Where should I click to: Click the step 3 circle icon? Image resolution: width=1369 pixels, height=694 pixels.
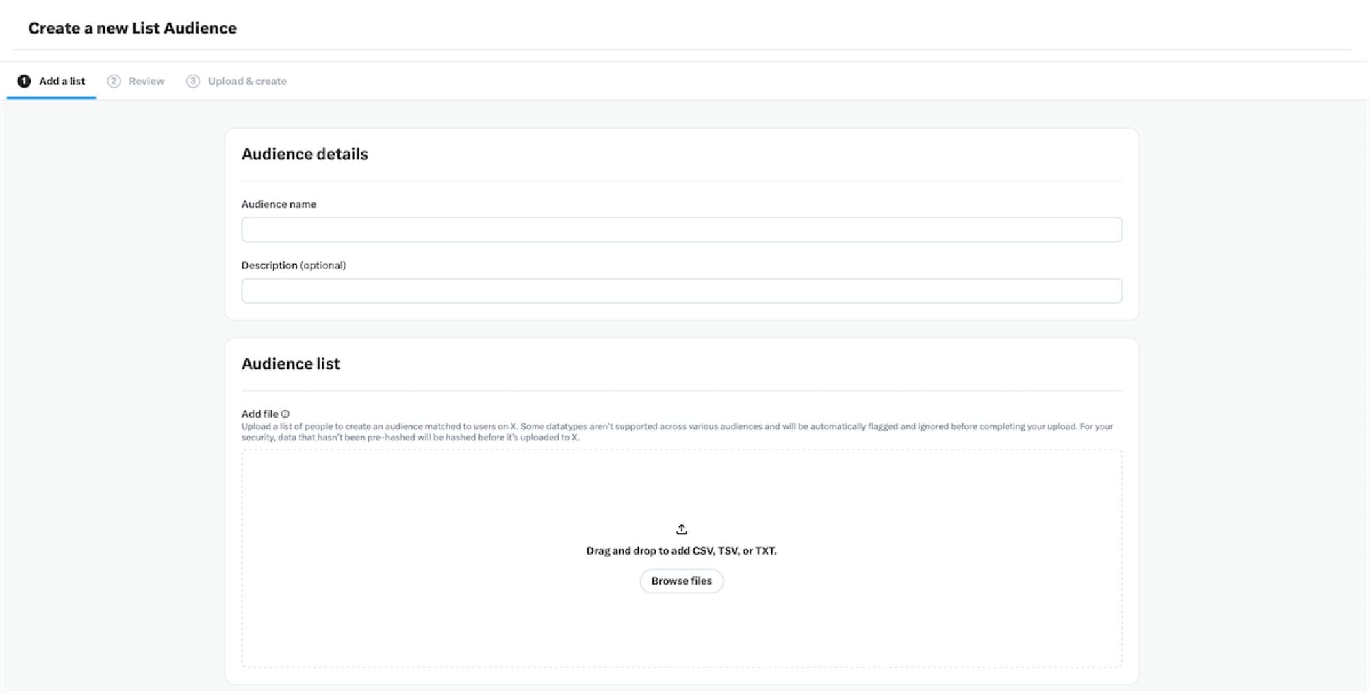point(194,81)
